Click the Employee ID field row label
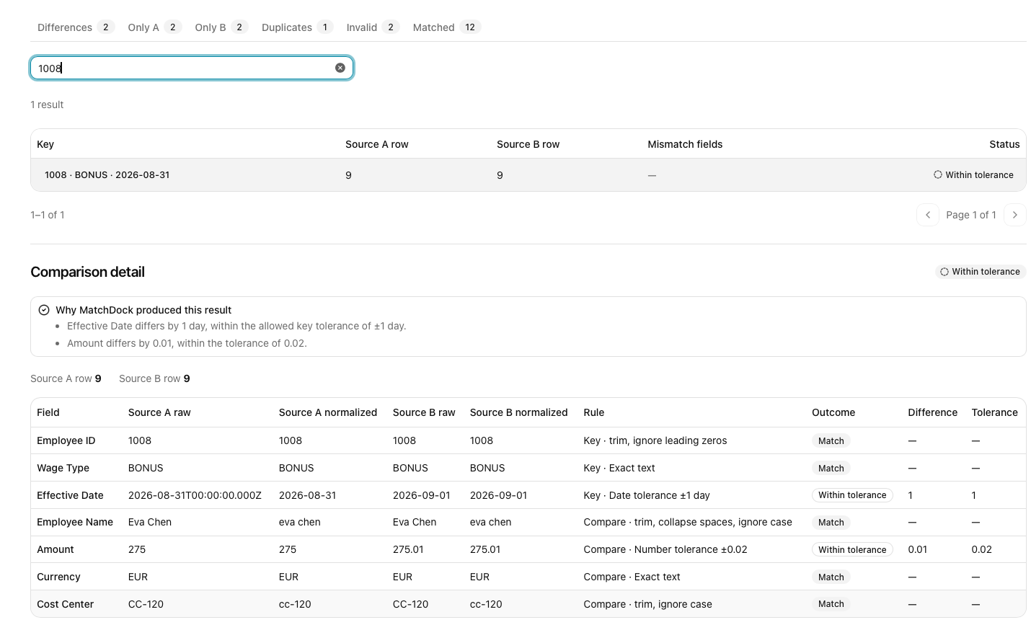The image size is (1031, 643). (x=66, y=440)
